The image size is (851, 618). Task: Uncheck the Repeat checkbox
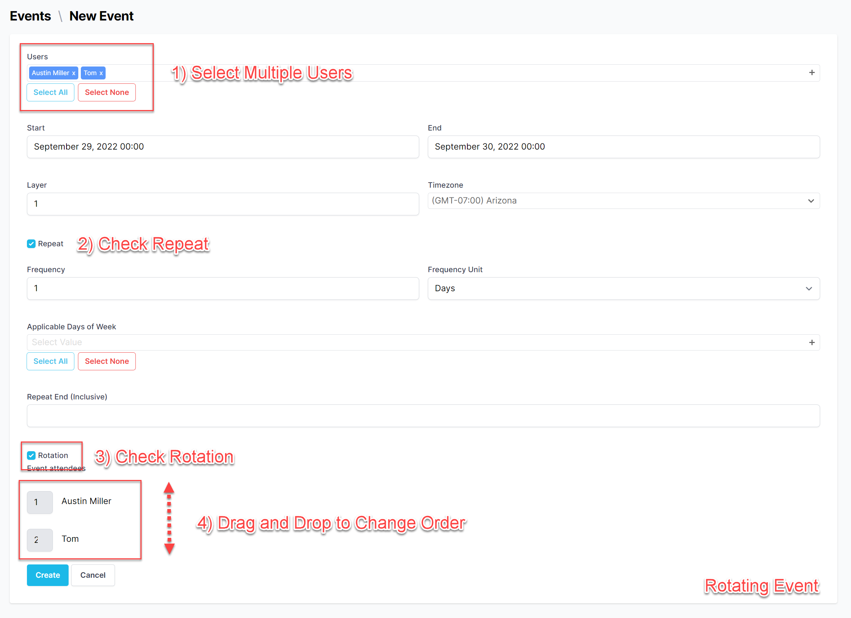[32, 244]
